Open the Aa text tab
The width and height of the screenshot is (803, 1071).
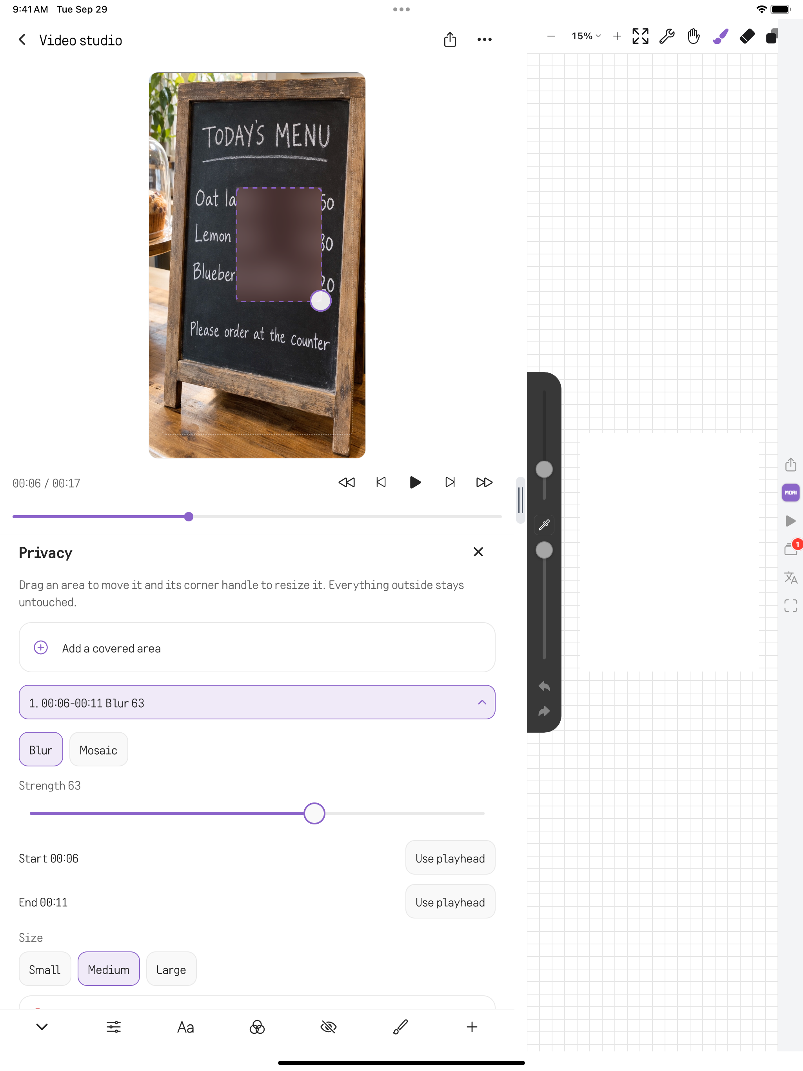[185, 1027]
